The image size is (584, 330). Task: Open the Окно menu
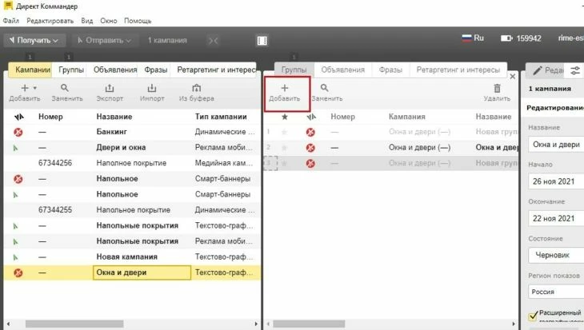point(108,21)
